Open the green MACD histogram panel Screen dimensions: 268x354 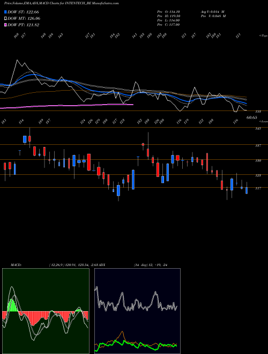click(x=46, y=311)
